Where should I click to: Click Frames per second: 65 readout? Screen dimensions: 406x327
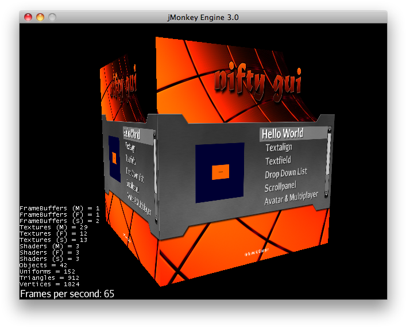click(67, 294)
